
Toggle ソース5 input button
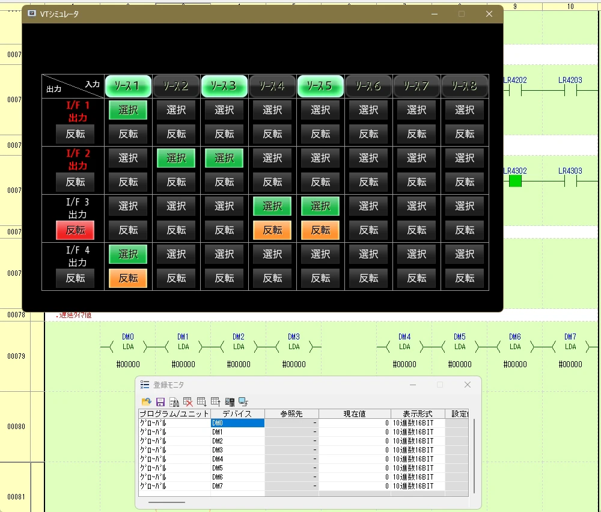pyautogui.click(x=320, y=86)
